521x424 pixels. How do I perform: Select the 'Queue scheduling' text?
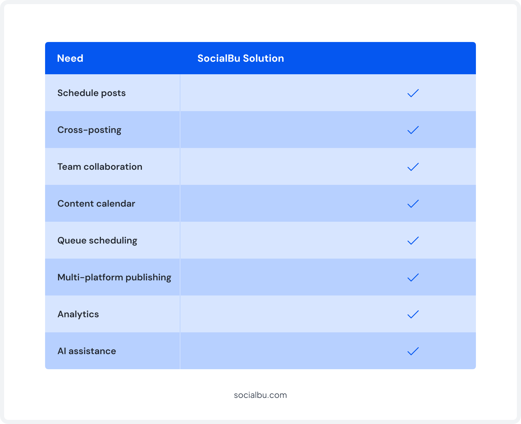[97, 241]
